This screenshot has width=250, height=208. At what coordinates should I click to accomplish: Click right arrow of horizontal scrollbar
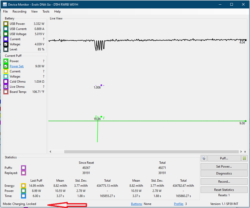tap(241, 152)
